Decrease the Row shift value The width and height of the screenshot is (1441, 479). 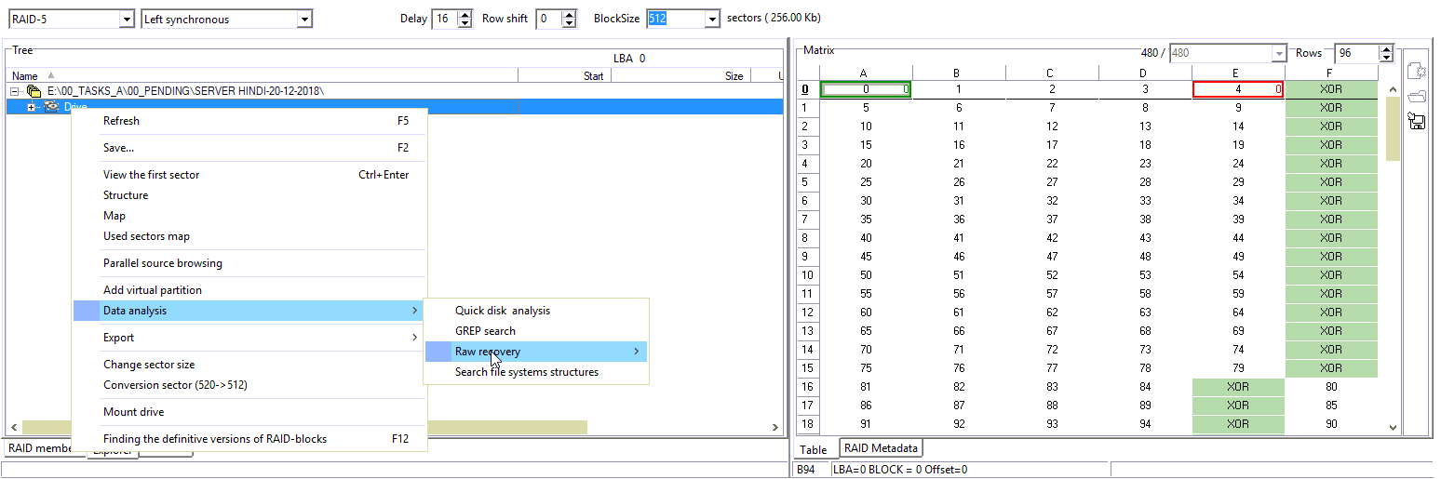pyautogui.click(x=569, y=24)
